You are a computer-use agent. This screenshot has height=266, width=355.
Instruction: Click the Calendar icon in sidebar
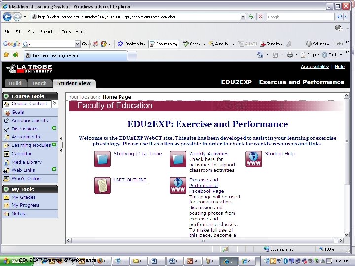(x=7, y=154)
